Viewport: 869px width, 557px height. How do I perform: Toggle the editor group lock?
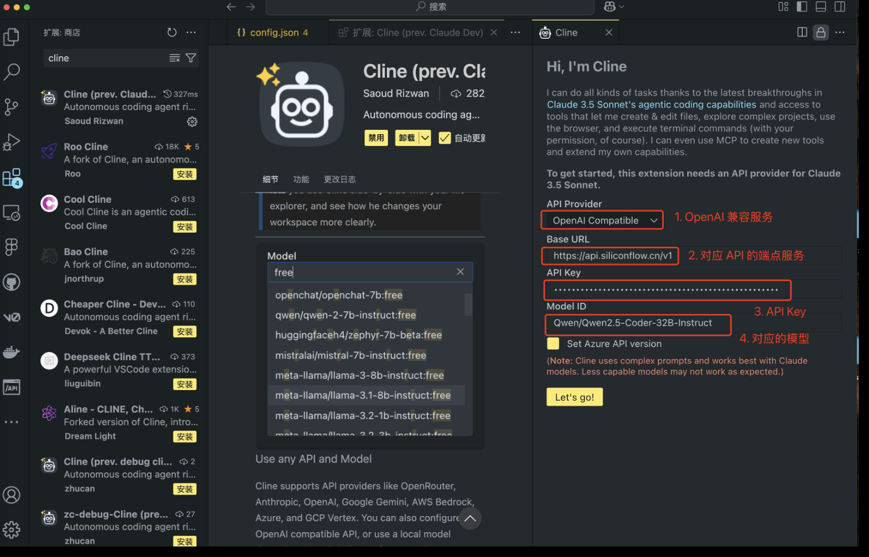pyautogui.click(x=821, y=33)
